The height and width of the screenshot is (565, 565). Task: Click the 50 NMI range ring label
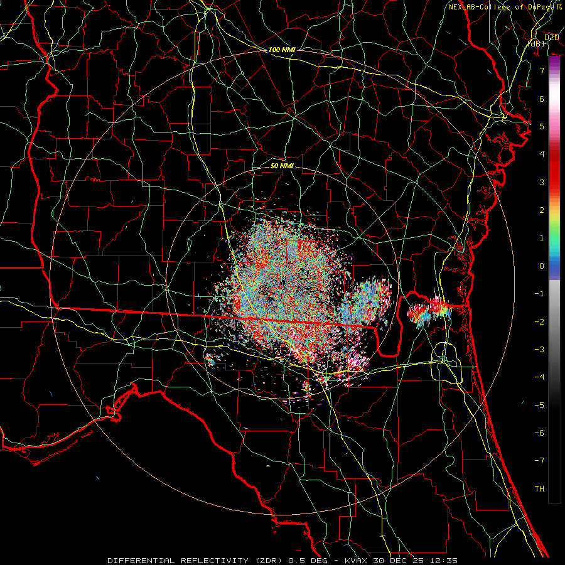click(282, 166)
